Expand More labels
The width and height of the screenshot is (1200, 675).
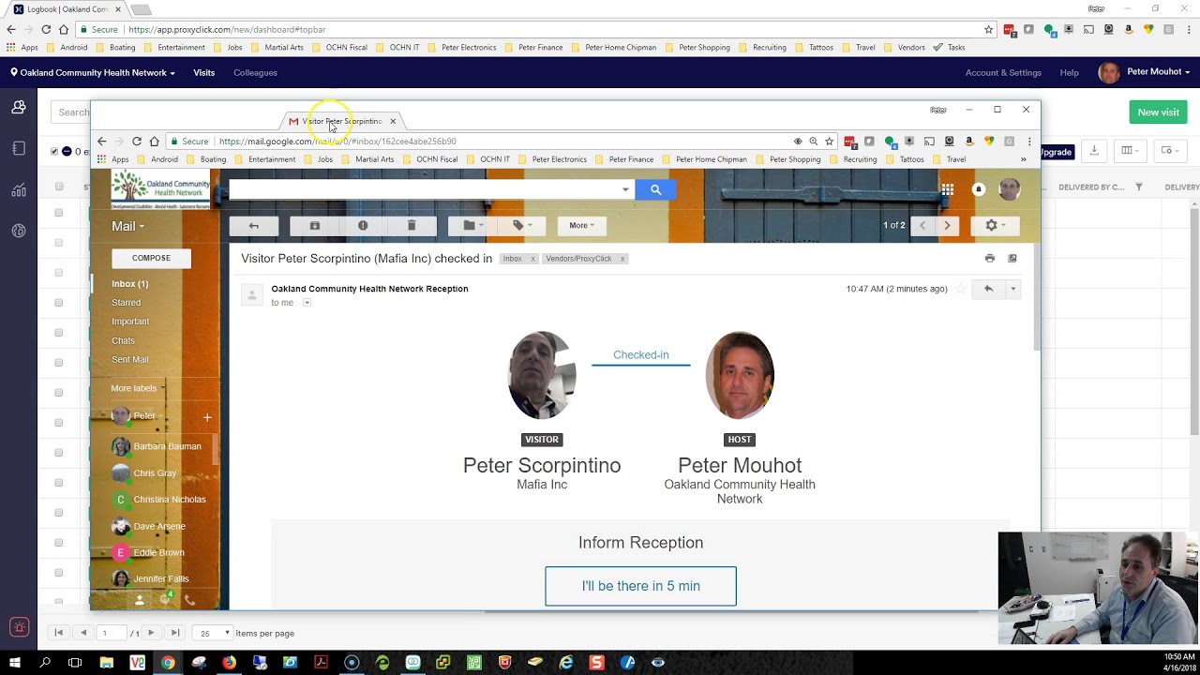pyautogui.click(x=137, y=388)
